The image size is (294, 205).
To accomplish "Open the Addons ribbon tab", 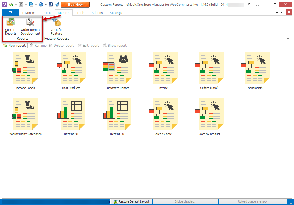I will pos(97,13).
